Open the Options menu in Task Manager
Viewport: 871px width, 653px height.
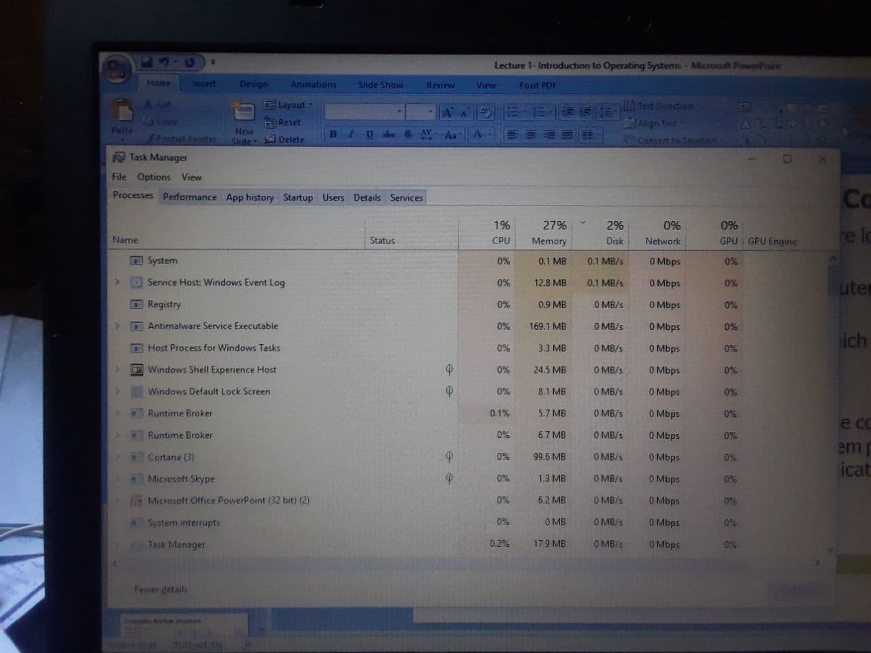click(x=154, y=177)
